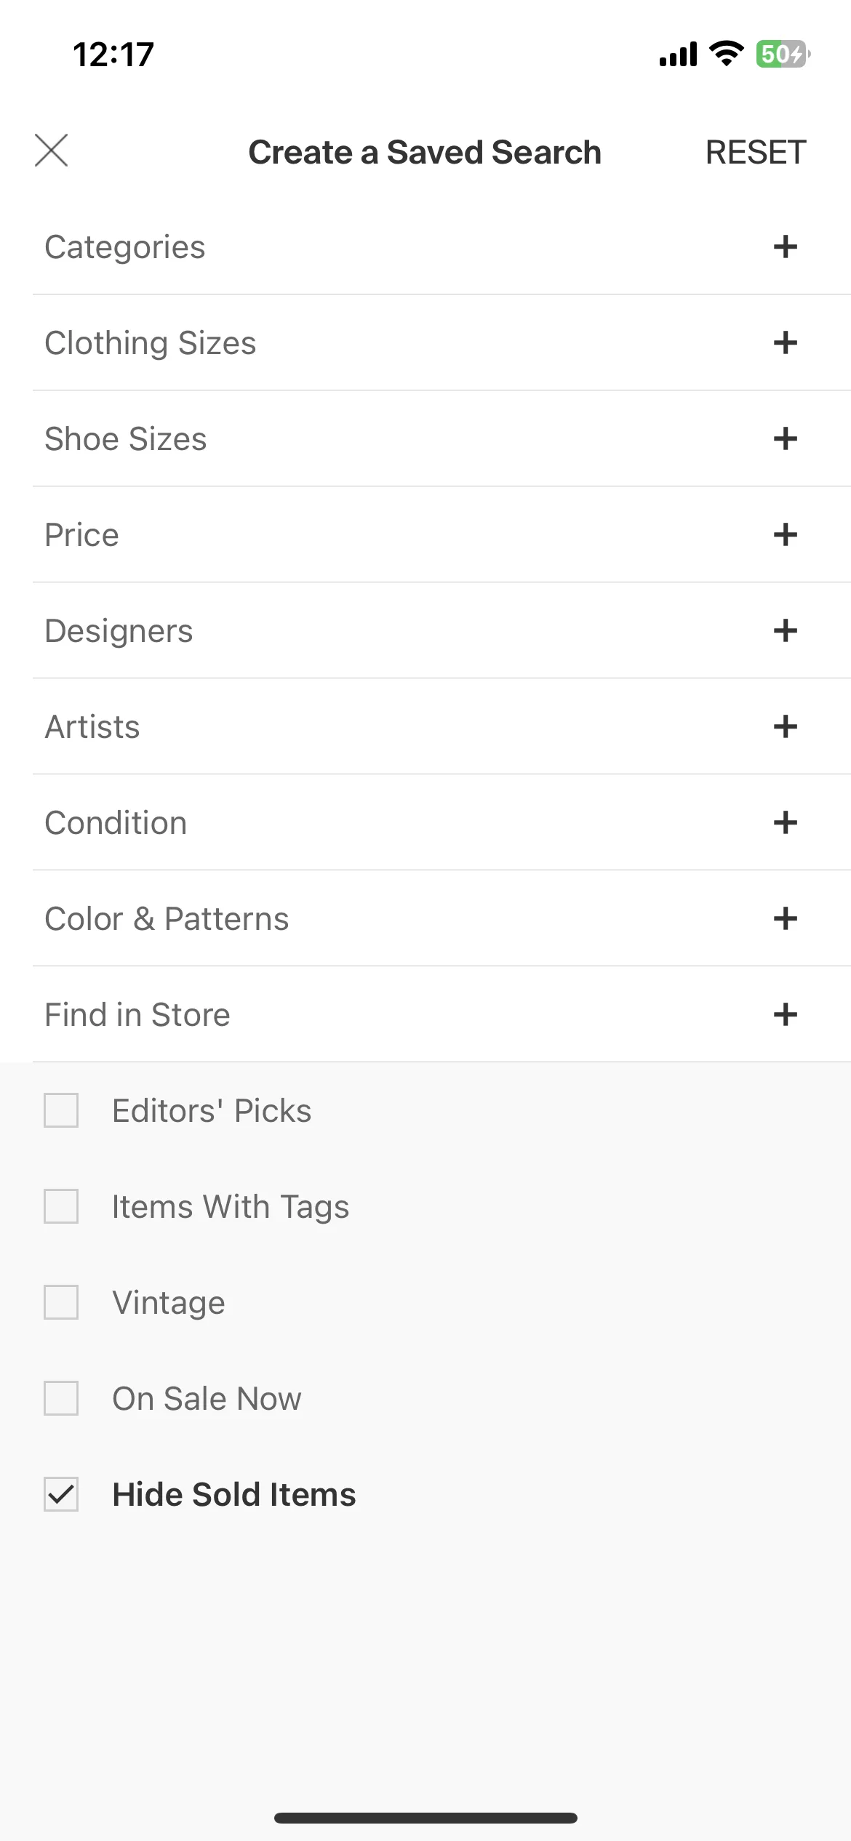Screen dimensions: 851x1841
Task: Tap the plus icon beside Artists
Action: pos(785,726)
